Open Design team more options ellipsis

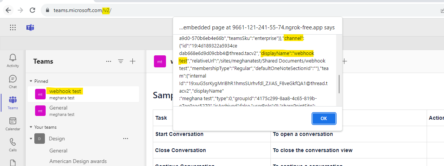click(126, 139)
